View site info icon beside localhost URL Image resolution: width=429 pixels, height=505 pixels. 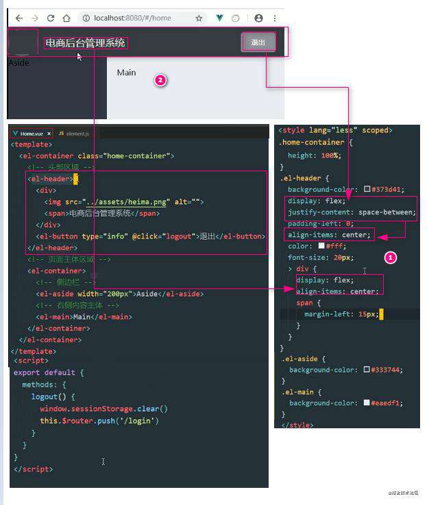86,18
